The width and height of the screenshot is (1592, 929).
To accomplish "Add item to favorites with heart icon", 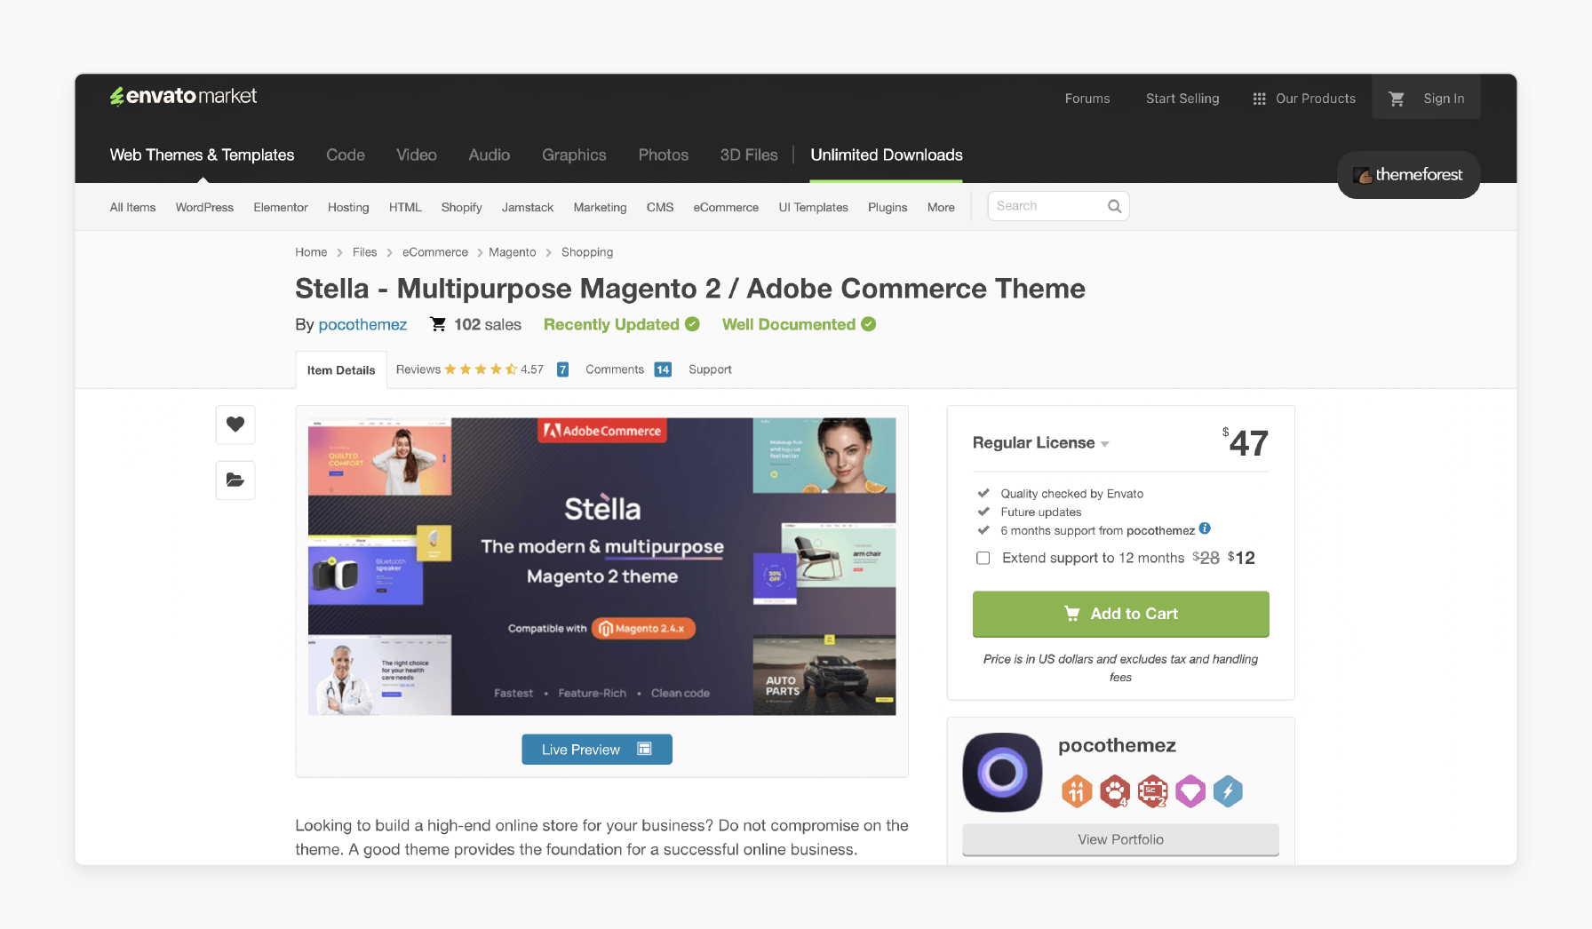I will point(235,425).
